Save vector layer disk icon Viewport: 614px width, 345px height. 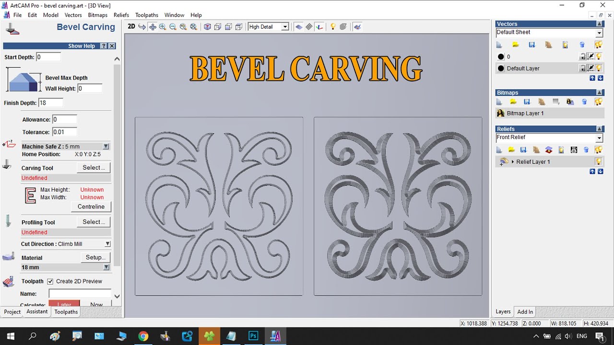coord(532,45)
